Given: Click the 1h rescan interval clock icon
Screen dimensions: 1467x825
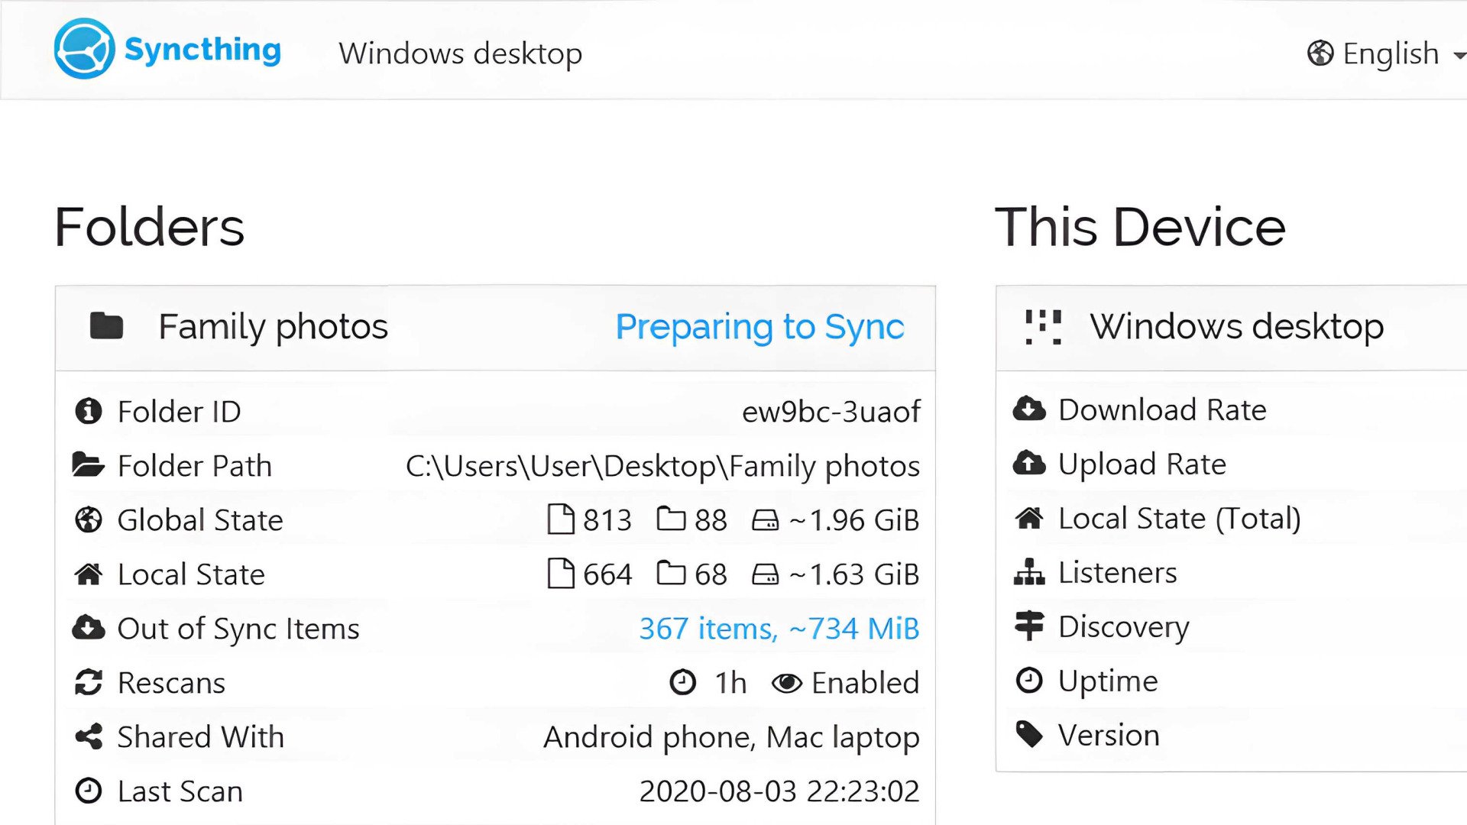Looking at the screenshot, I should pos(682,682).
